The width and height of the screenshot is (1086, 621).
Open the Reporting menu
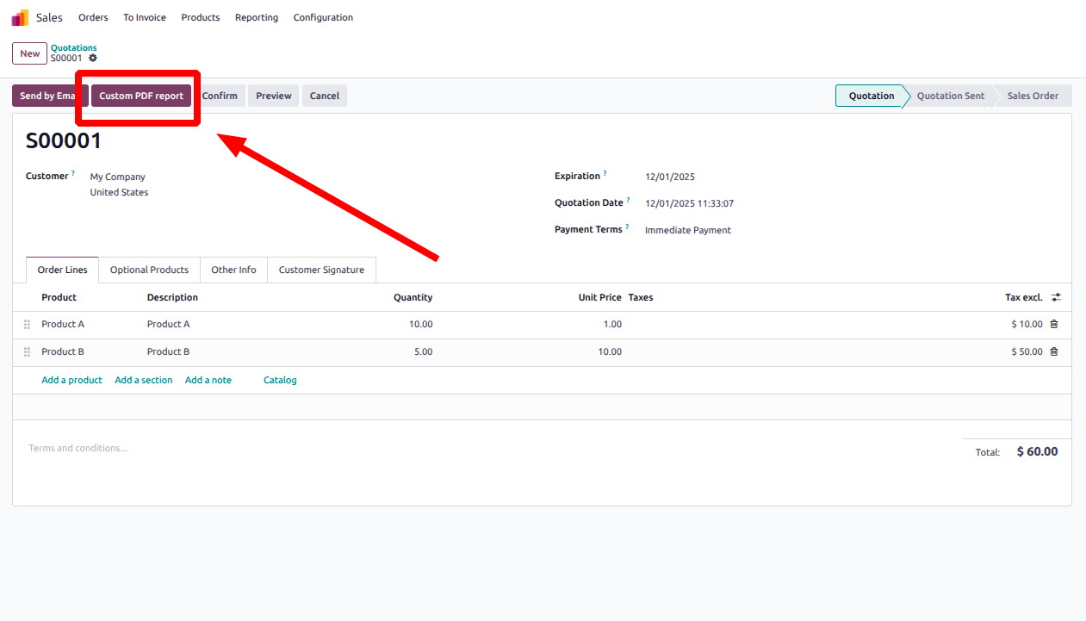[x=257, y=17]
